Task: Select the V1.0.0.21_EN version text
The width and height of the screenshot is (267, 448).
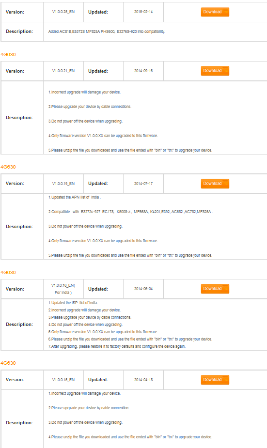Action: (x=63, y=71)
